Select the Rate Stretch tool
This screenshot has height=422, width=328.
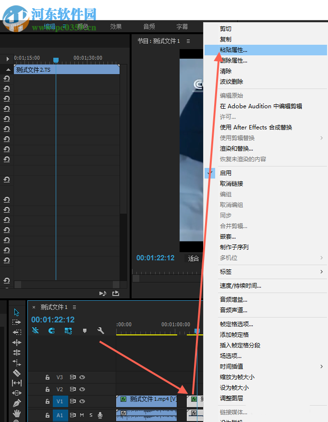pos(17,362)
